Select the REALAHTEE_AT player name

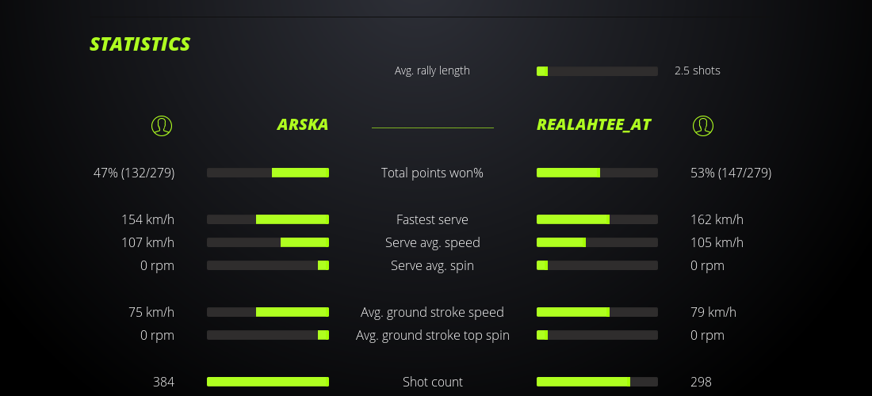click(594, 125)
